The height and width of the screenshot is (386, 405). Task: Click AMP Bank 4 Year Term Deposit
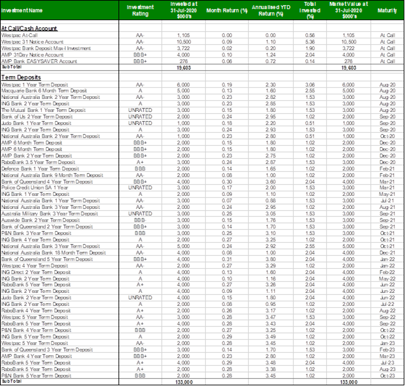(x=36, y=356)
